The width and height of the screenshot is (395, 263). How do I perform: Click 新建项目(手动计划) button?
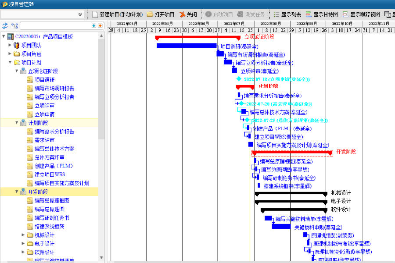(118, 14)
